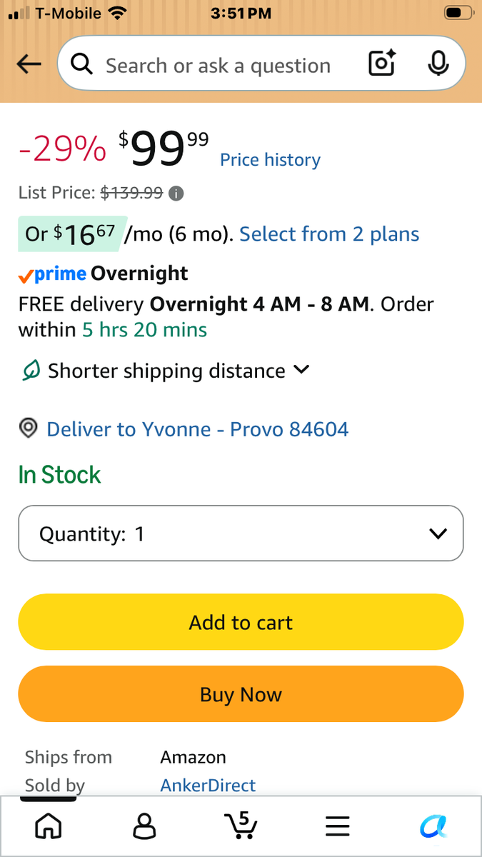
Task: Open camera lens search icon
Action: pyautogui.click(x=382, y=64)
